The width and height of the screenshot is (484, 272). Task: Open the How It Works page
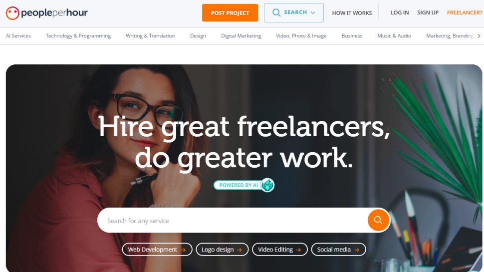point(352,13)
